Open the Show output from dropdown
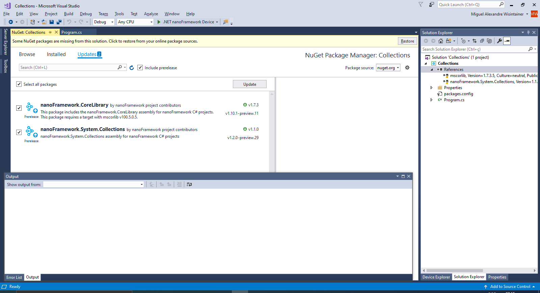Image resolution: width=540 pixels, height=293 pixels. click(93, 184)
